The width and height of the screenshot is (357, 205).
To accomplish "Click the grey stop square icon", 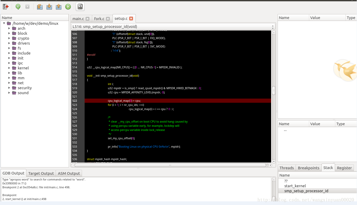I will click(x=27, y=7).
